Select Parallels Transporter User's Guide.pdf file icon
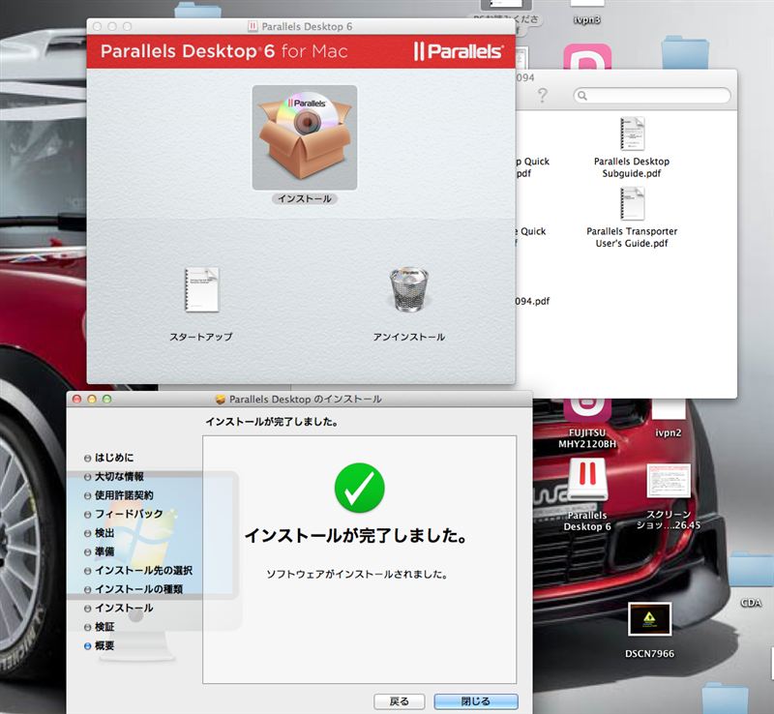774x714 pixels. point(632,203)
